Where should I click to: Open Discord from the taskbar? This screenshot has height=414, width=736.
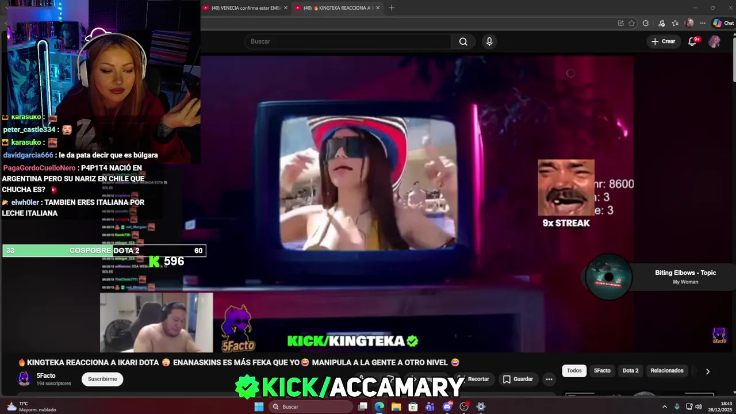click(x=447, y=407)
